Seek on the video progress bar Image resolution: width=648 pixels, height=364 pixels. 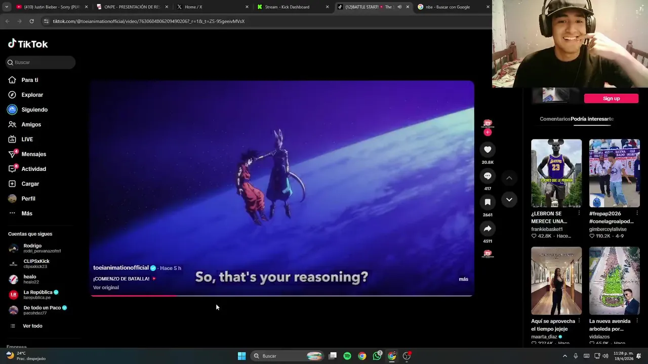[x=282, y=296]
